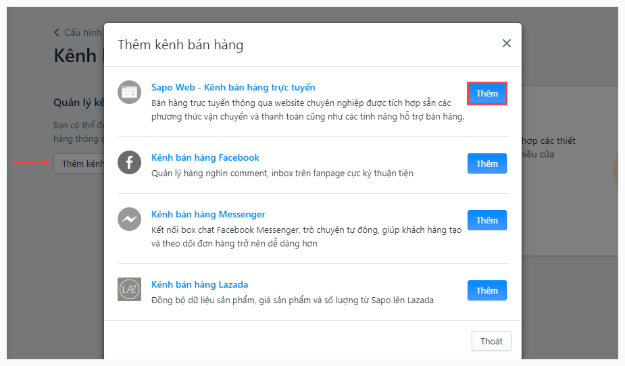Click the Facebook channel icon
This screenshot has height=366, width=625.
[x=129, y=163]
